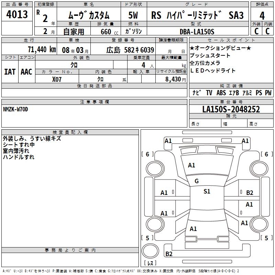This screenshot has height=275, width=275.
Task: Click note NMZK-W70D
Action: (x=15, y=109)
